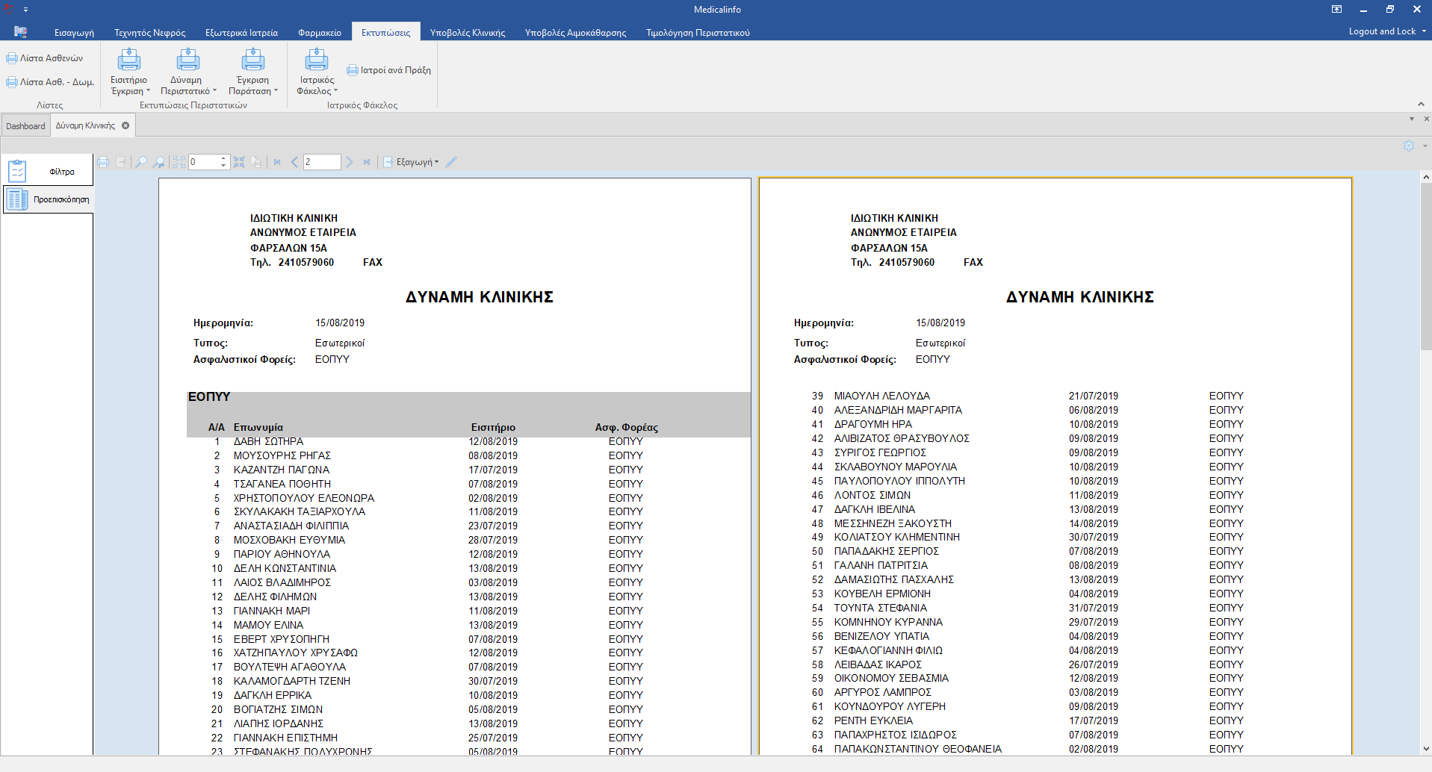Go to the previous page arrow
The height and width of the screenshot is (772, 1432).
pos(294,162)
